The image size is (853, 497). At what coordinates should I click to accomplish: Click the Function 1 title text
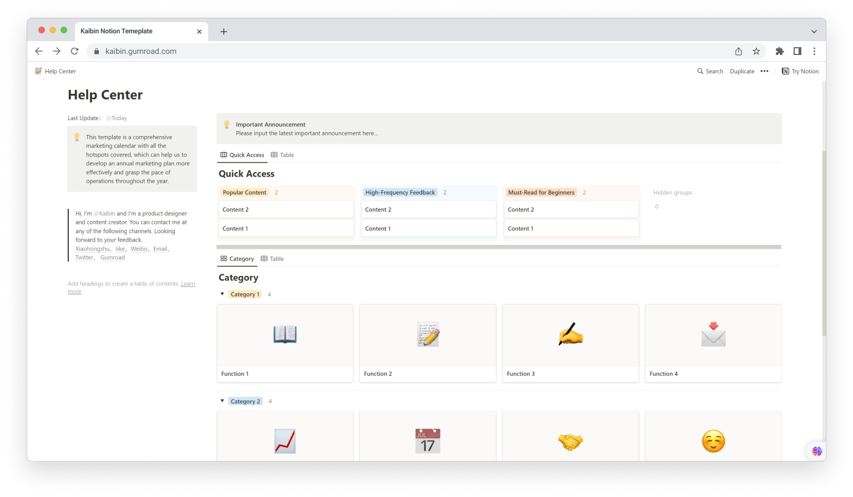click(235, 374)
